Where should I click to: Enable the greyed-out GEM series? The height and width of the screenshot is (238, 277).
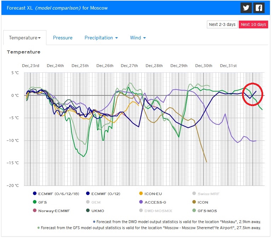(93, 202)
